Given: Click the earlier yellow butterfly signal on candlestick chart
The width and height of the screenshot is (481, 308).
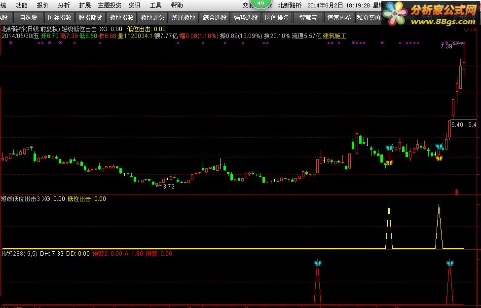Looking at the screenshot, I should (x=389, y=162).
